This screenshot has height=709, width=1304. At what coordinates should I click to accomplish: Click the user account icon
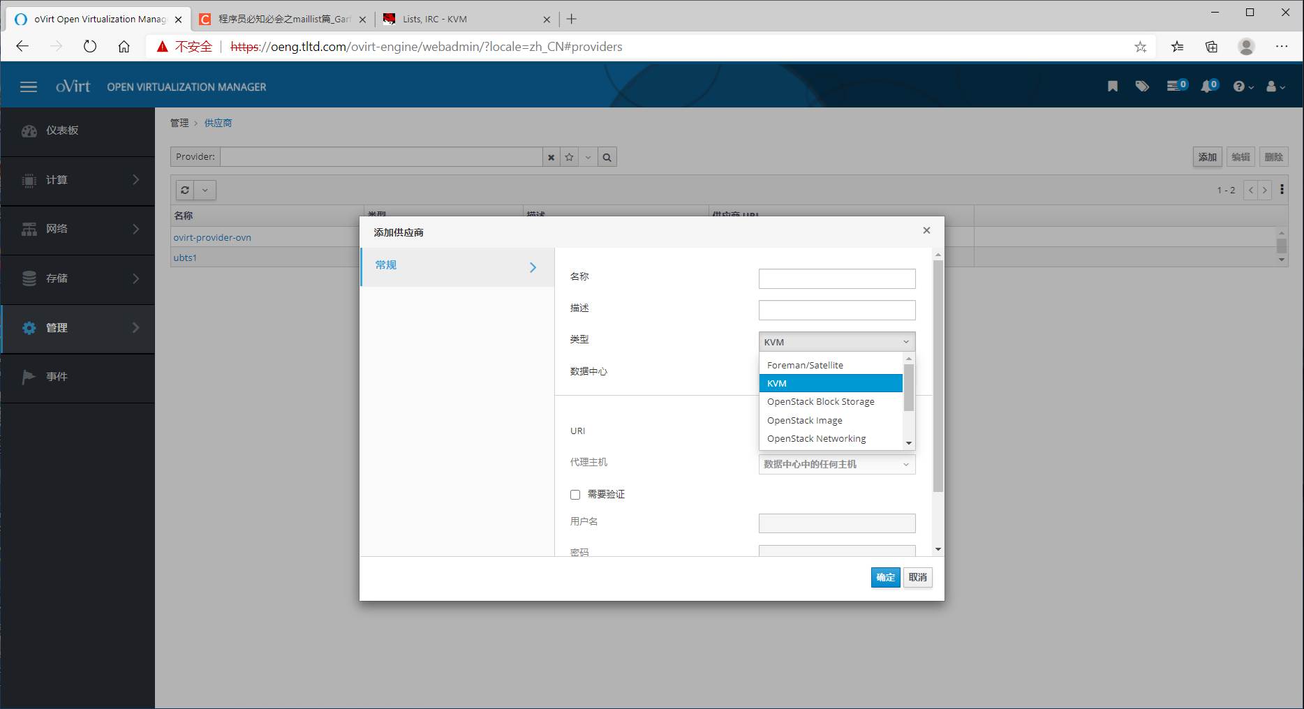(1275, 87)
